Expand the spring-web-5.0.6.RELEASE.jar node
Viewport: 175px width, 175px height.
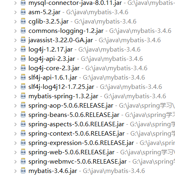point(15,152)
